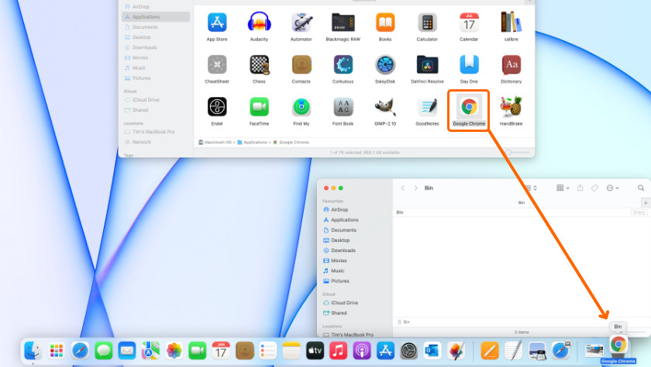The height and width of the screenshot is (367, 651).
Task: Select the CheatSheet app icon
Action: 217,65
